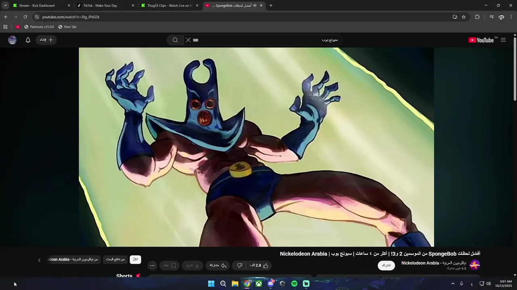Image resolution: width=517 pixels, height=290 pixels.
Task: Click the video player frame
Action: (x=256, y=147)
